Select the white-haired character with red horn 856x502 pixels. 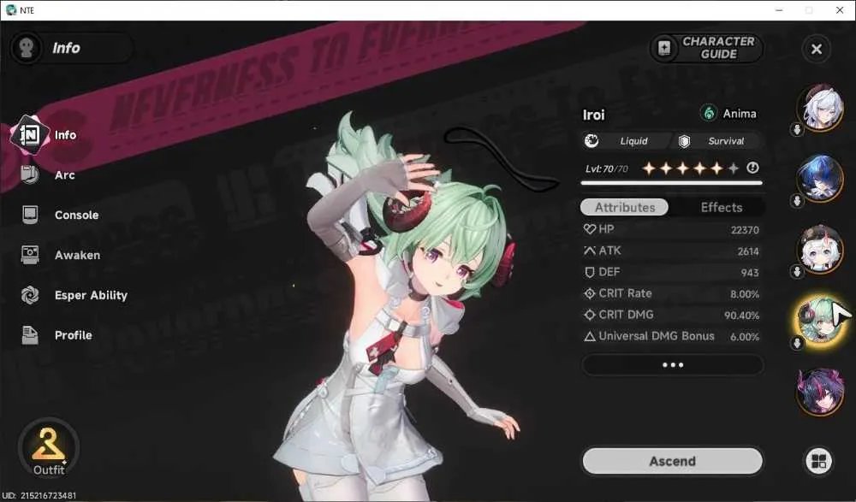[x=820, y=249]
